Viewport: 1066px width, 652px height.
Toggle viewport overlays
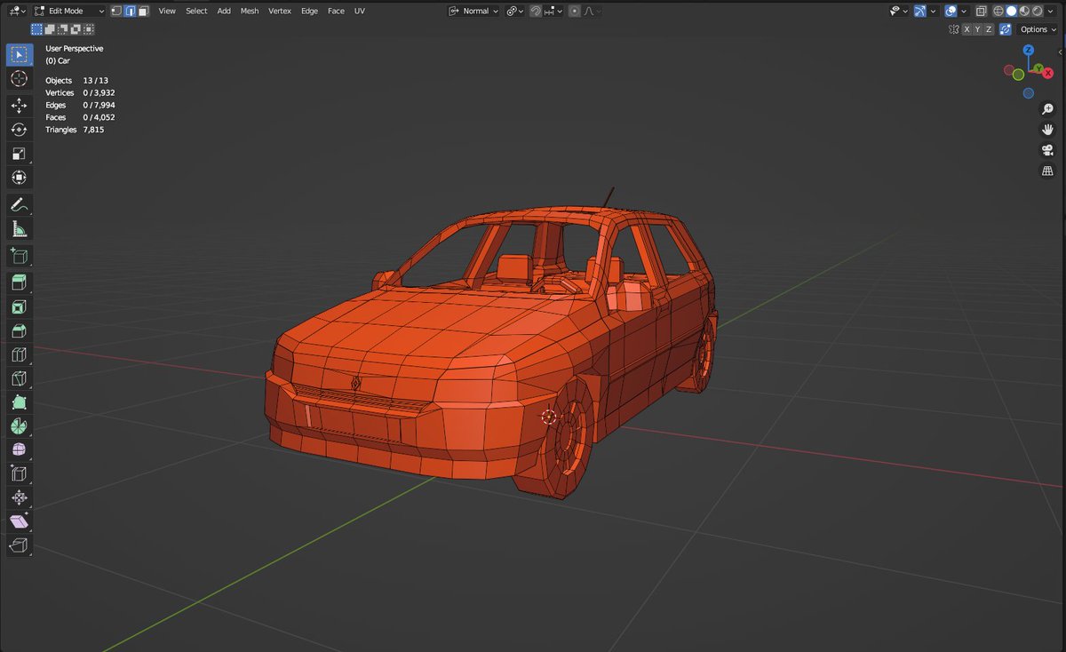pyautogui.click(x=951, y=11)
